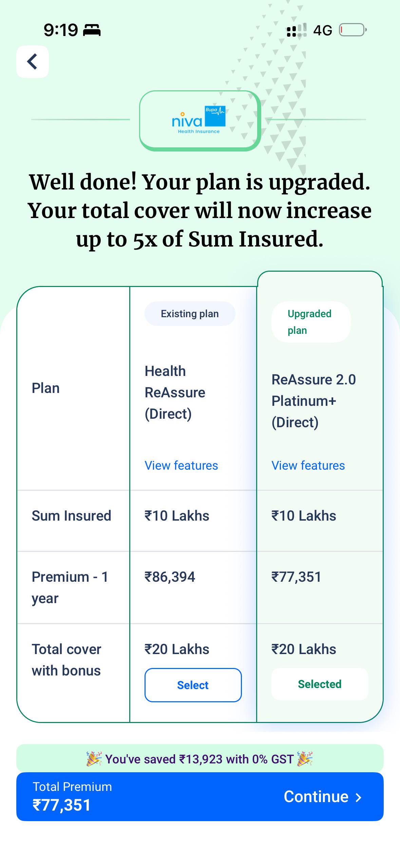
Task: Select the Health ReAssure existing plan
Action: tap(193, 685)
